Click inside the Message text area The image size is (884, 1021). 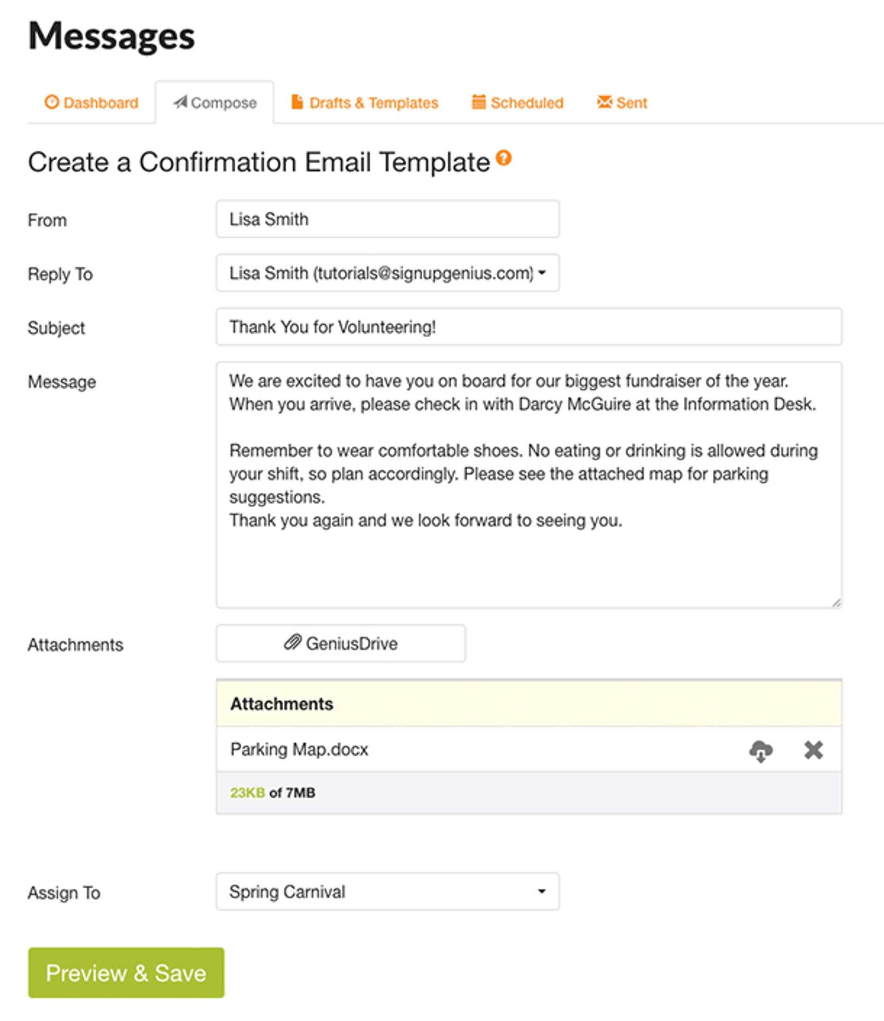click(x=529, y=485)
